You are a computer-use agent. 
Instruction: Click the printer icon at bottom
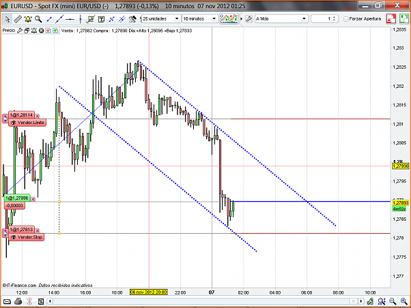pos(18,301)
